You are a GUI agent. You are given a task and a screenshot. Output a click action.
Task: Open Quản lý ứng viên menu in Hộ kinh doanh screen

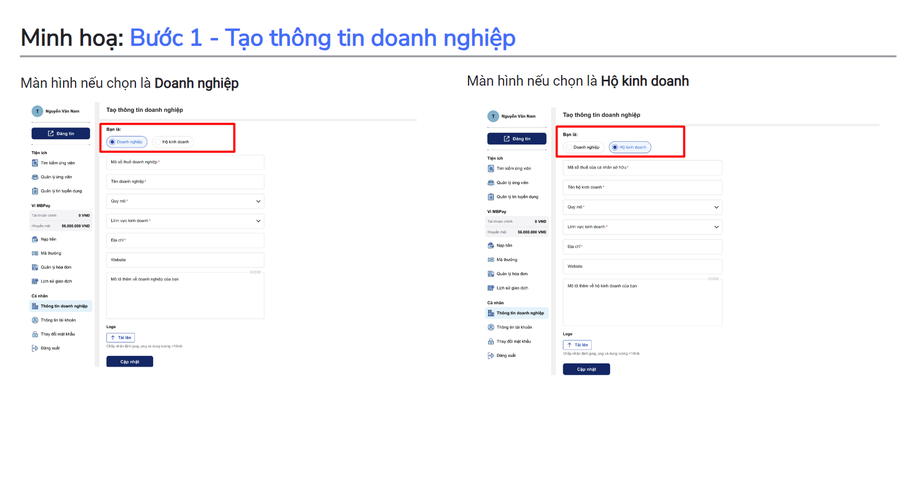click(x=512, y=182)
